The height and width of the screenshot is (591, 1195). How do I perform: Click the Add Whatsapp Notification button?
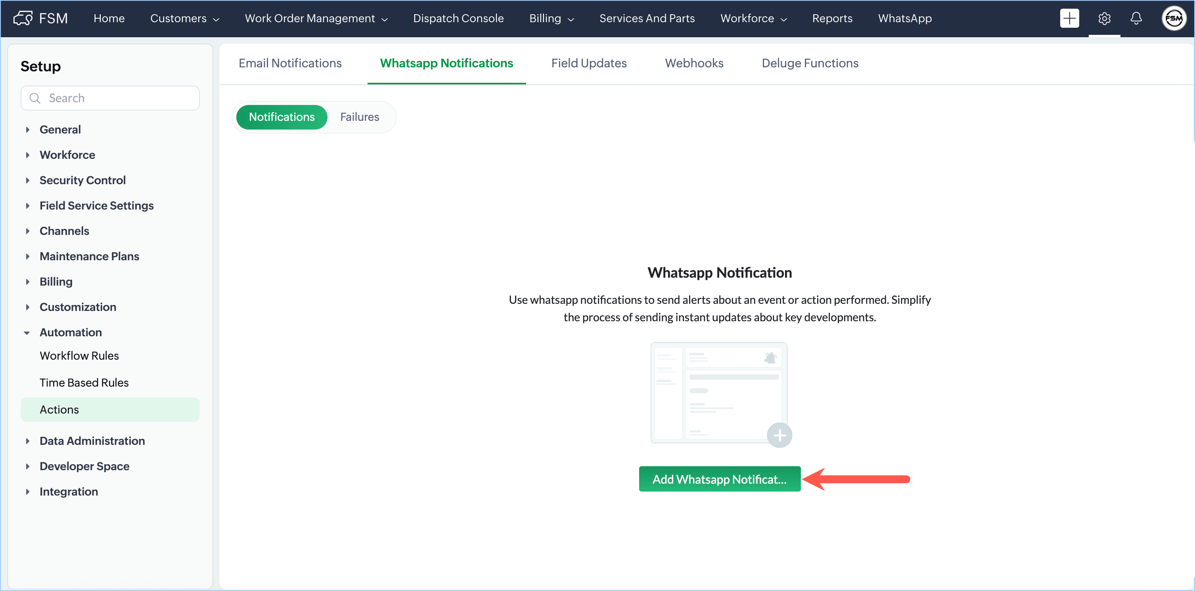pyautogui.click(x=719, y=479)
